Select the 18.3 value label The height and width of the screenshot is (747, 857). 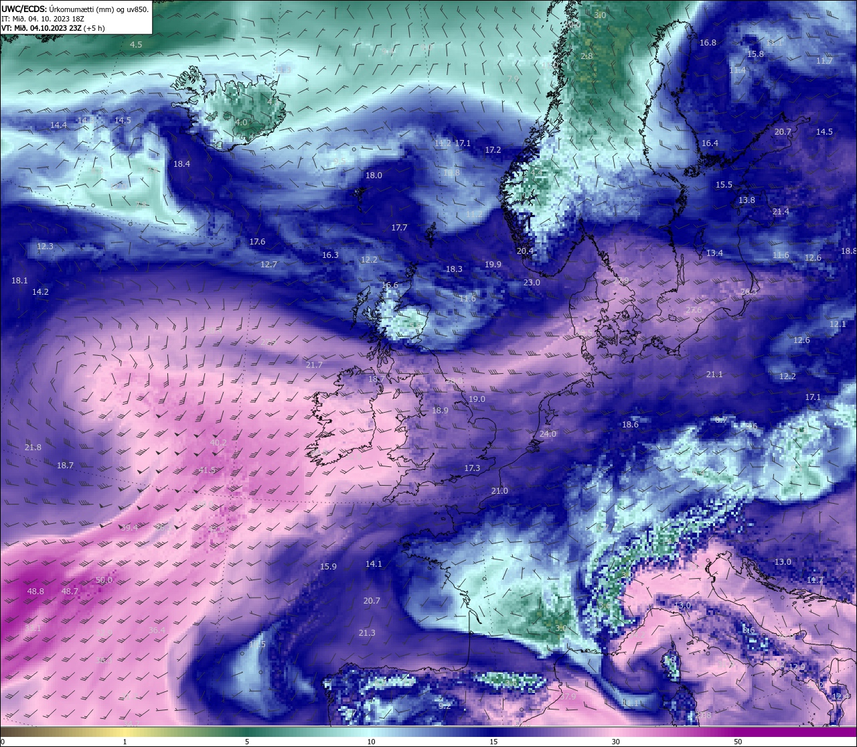pyautogui.click(x=454, y=269)
